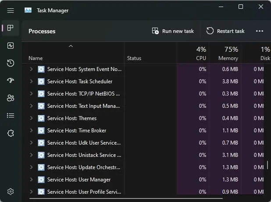Click gear icon of System Event No... process
The width and height of the screenshot is (271, 202).
(41, 69)
